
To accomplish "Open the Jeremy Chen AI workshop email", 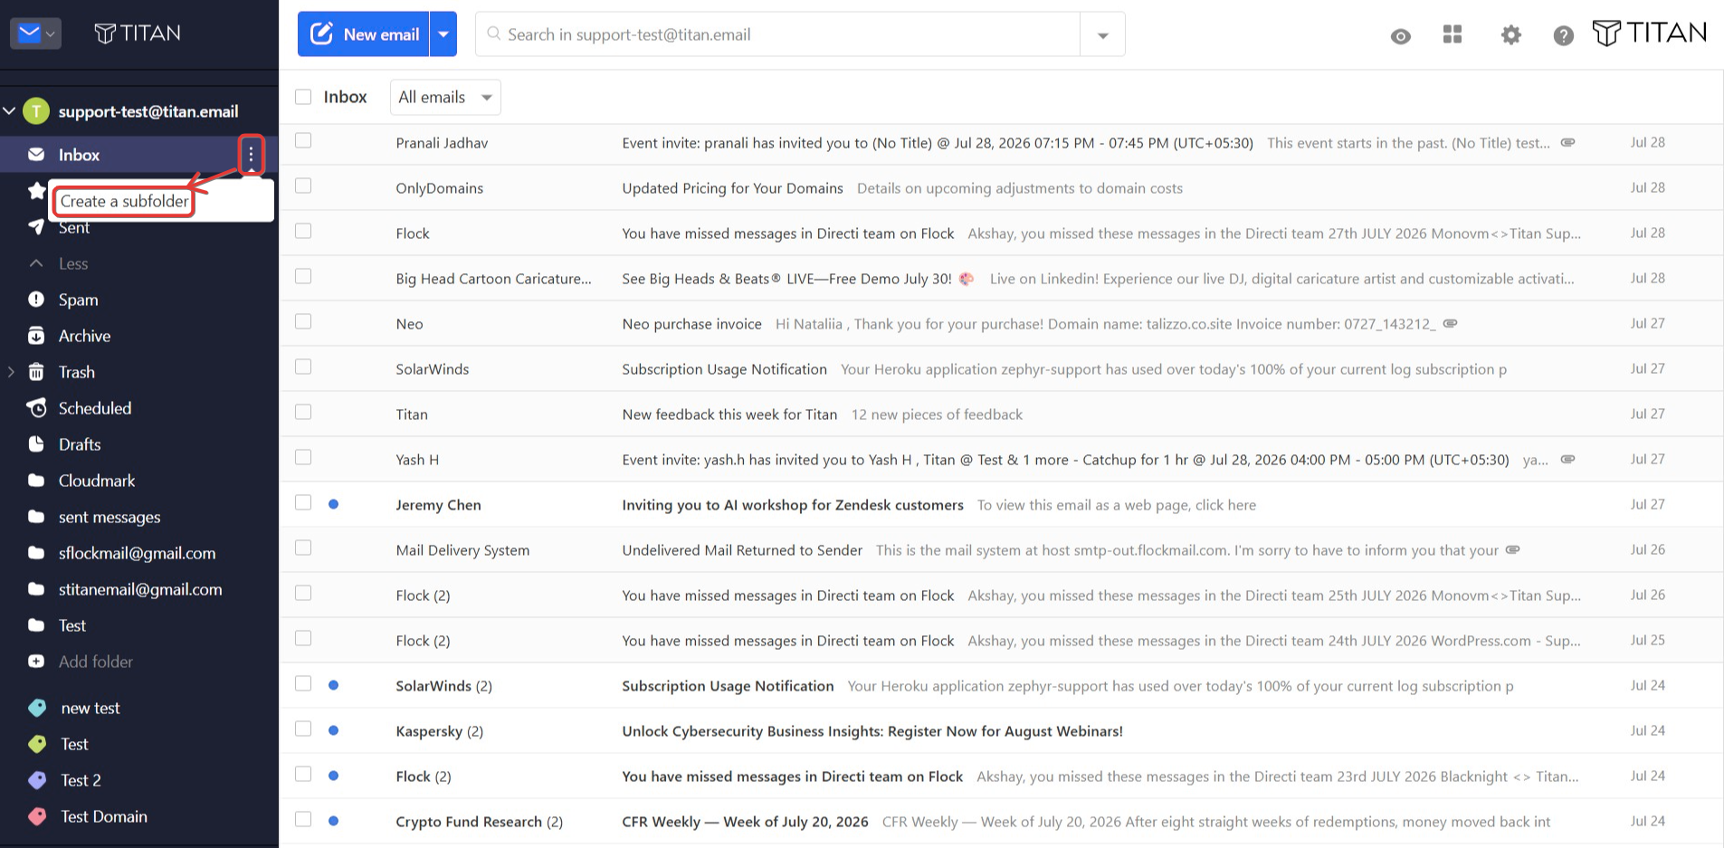I will point(1001,504).
